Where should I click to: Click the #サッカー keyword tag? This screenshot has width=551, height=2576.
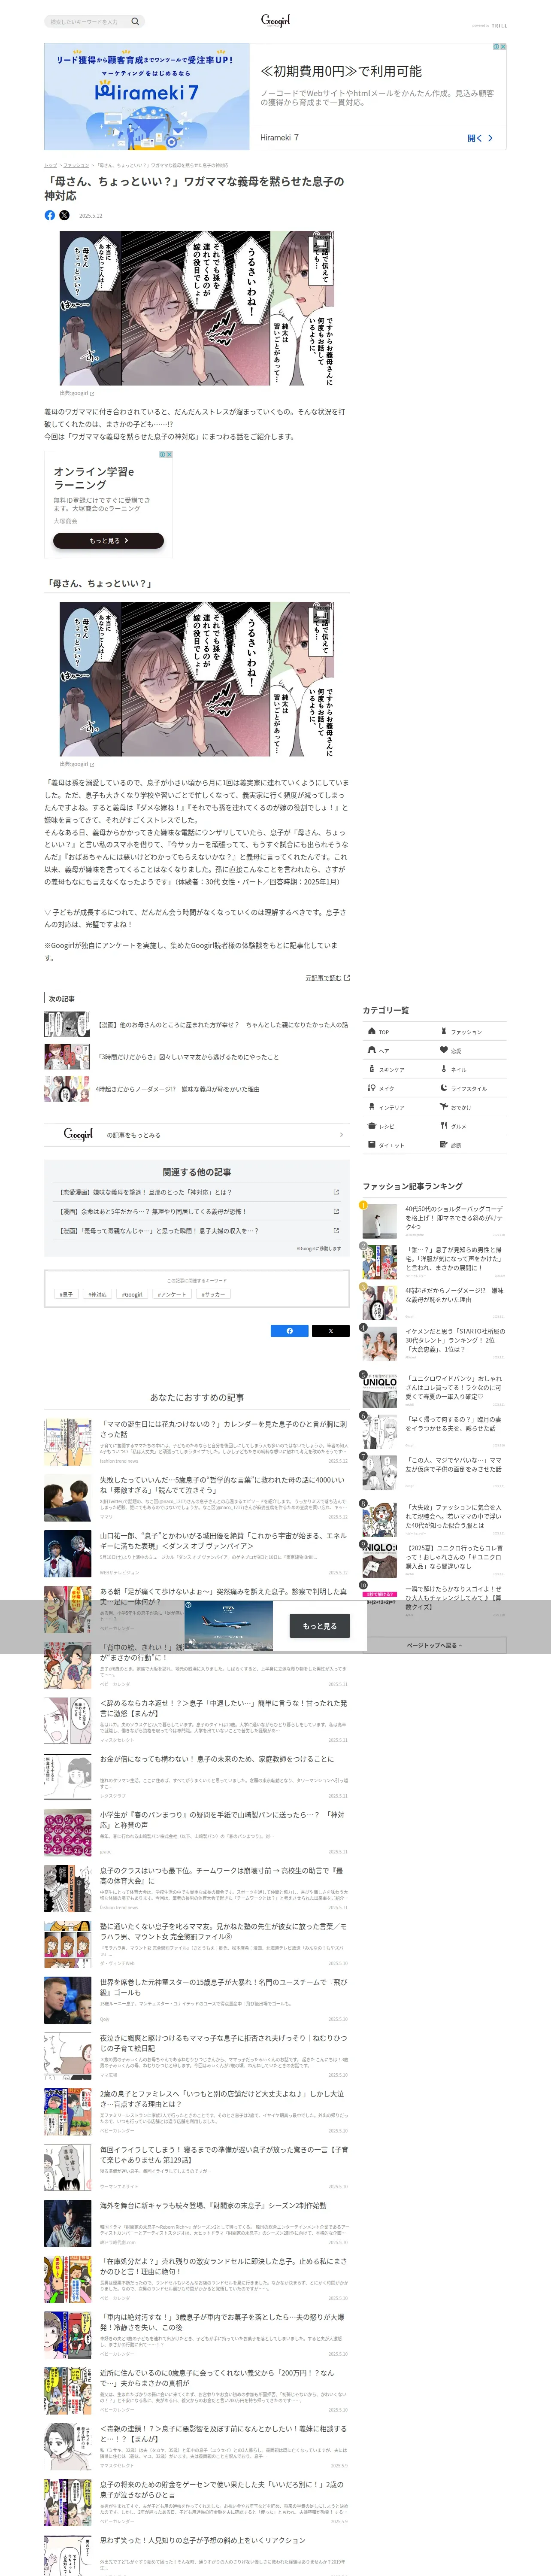click(213, 1294)
